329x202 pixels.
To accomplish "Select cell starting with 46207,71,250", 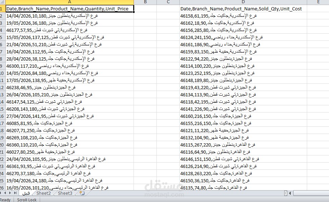I will pyautogui.click(x=69, y=130).
